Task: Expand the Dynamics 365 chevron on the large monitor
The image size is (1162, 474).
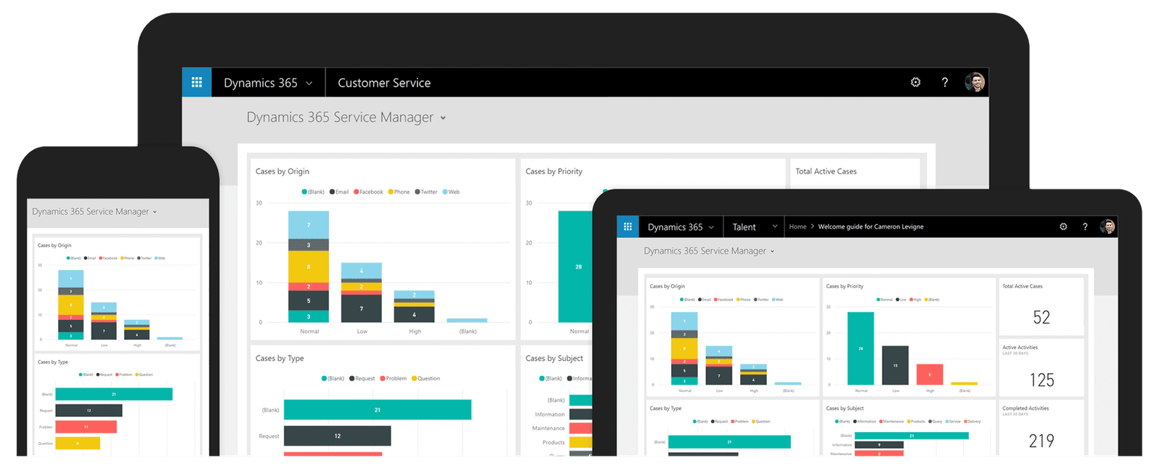Action: (309, 83)
